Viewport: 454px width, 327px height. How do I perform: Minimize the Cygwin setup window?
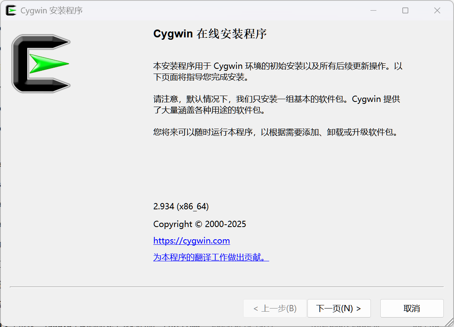(x=373, y=11)
